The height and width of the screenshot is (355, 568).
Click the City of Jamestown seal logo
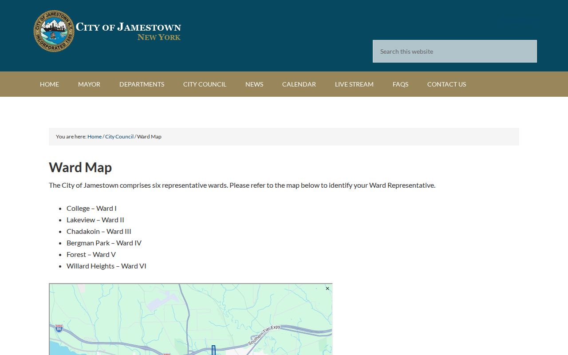[54, 31]
